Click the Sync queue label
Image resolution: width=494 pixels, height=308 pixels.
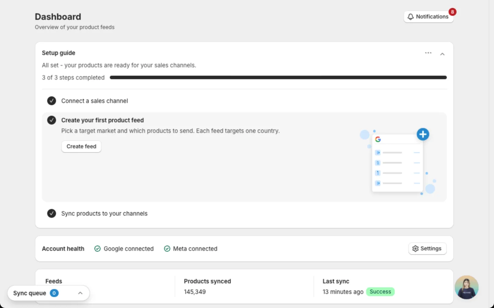(x=30, y=293)
